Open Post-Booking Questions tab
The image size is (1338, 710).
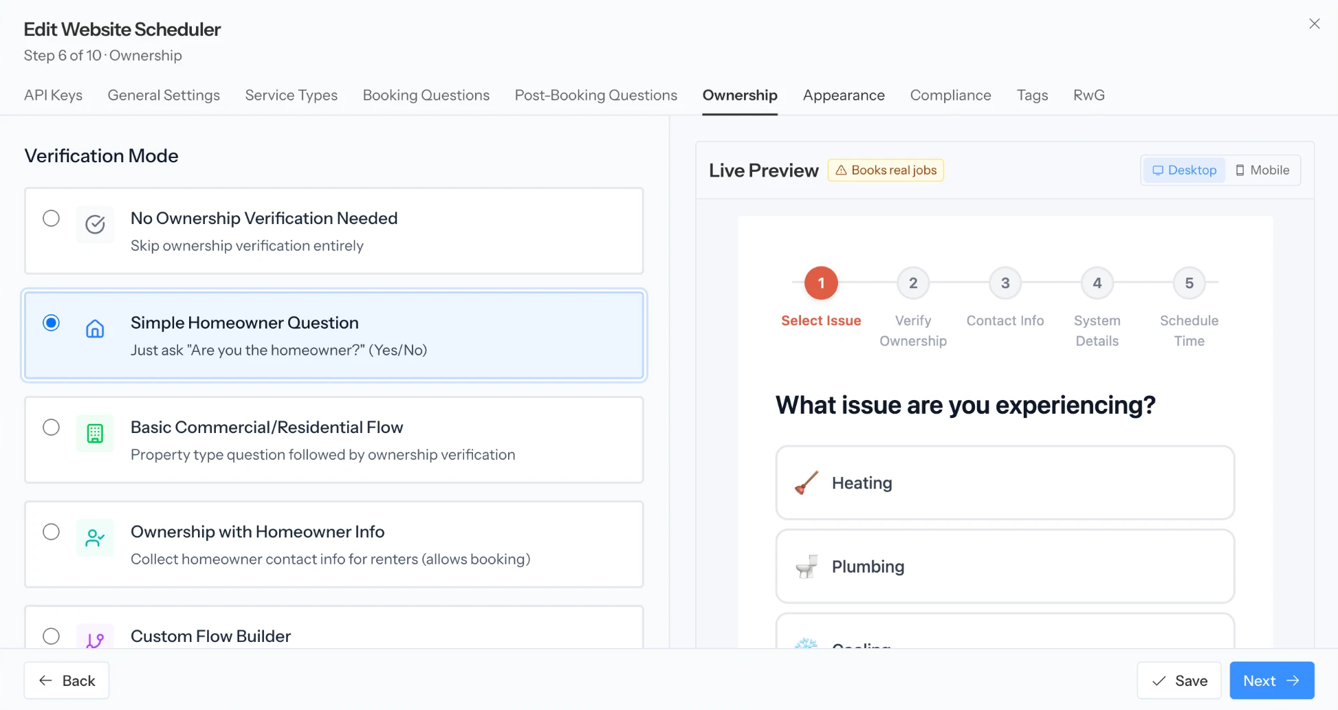596,96
